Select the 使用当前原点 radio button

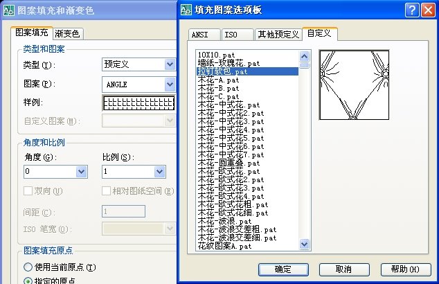(x=28, y=267)
